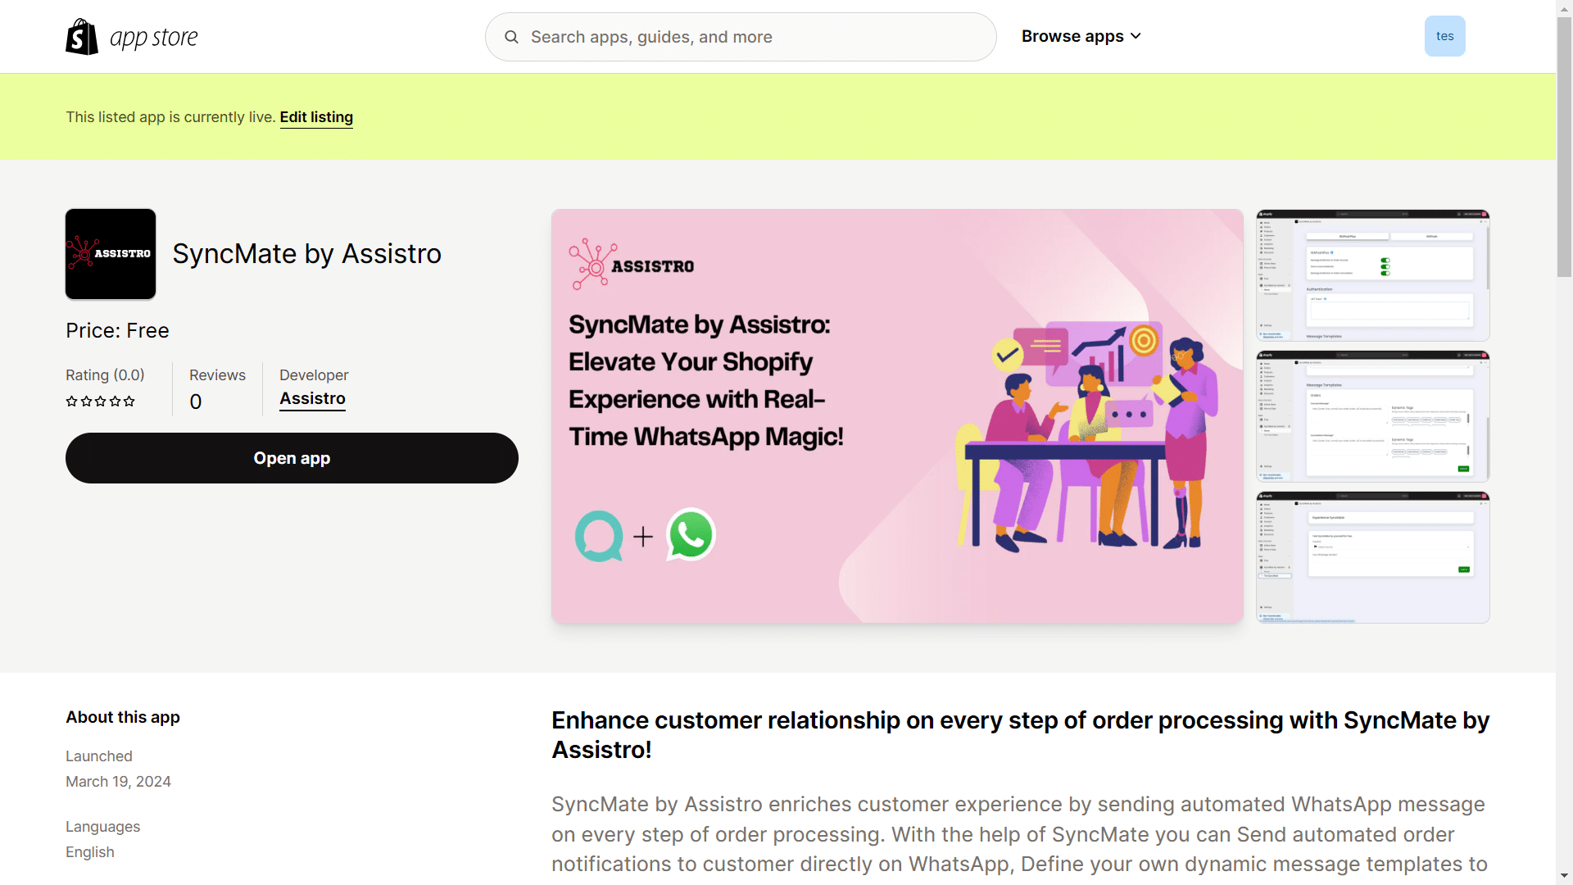This screenshot has width=1573, height=885.
Task: Open the first settings screenshot thumbnail
Action: (1372, 275)
